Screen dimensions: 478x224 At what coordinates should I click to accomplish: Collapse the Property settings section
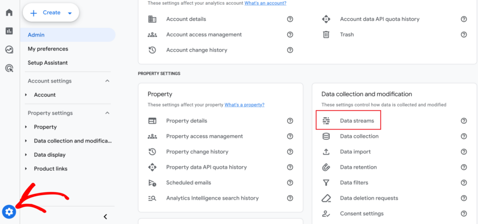[x=107, y=113]
